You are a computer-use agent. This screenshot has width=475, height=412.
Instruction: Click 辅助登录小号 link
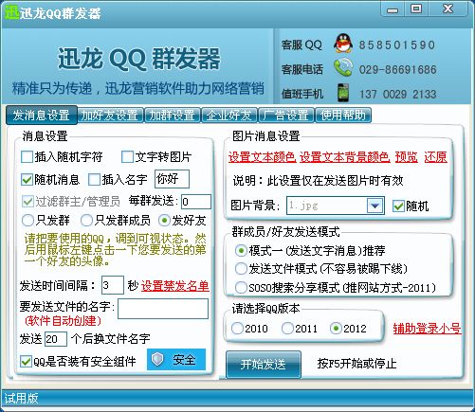click(427, 329)
